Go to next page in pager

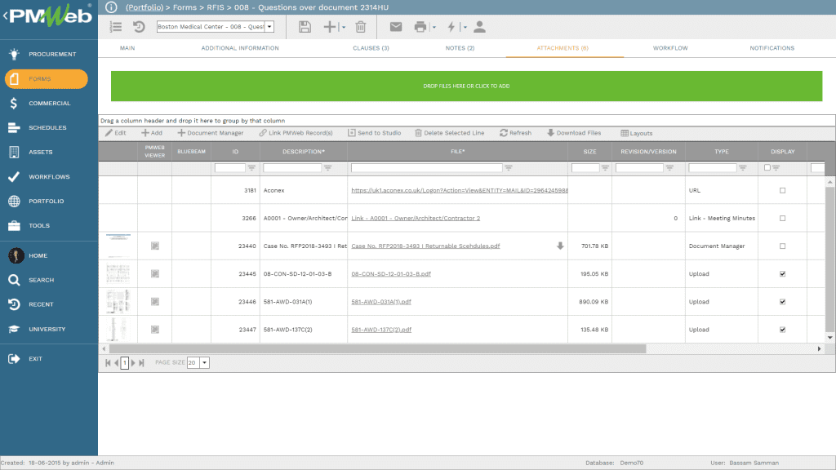coord(133,362)
